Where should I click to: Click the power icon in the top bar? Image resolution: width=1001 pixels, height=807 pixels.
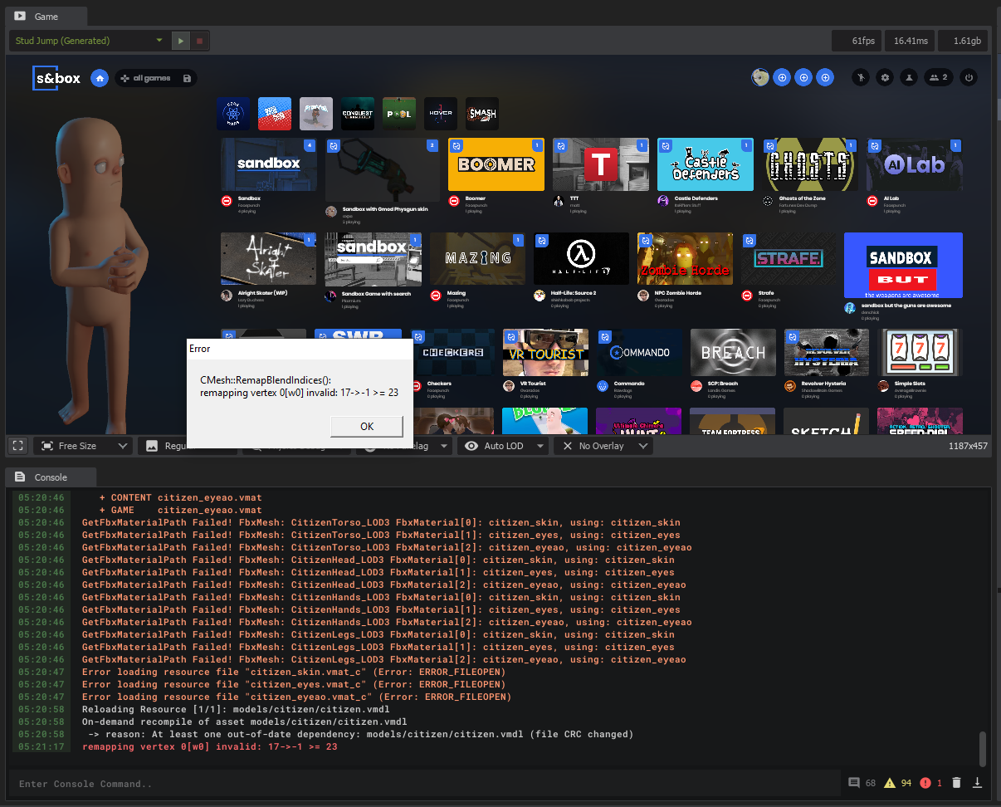969,77
